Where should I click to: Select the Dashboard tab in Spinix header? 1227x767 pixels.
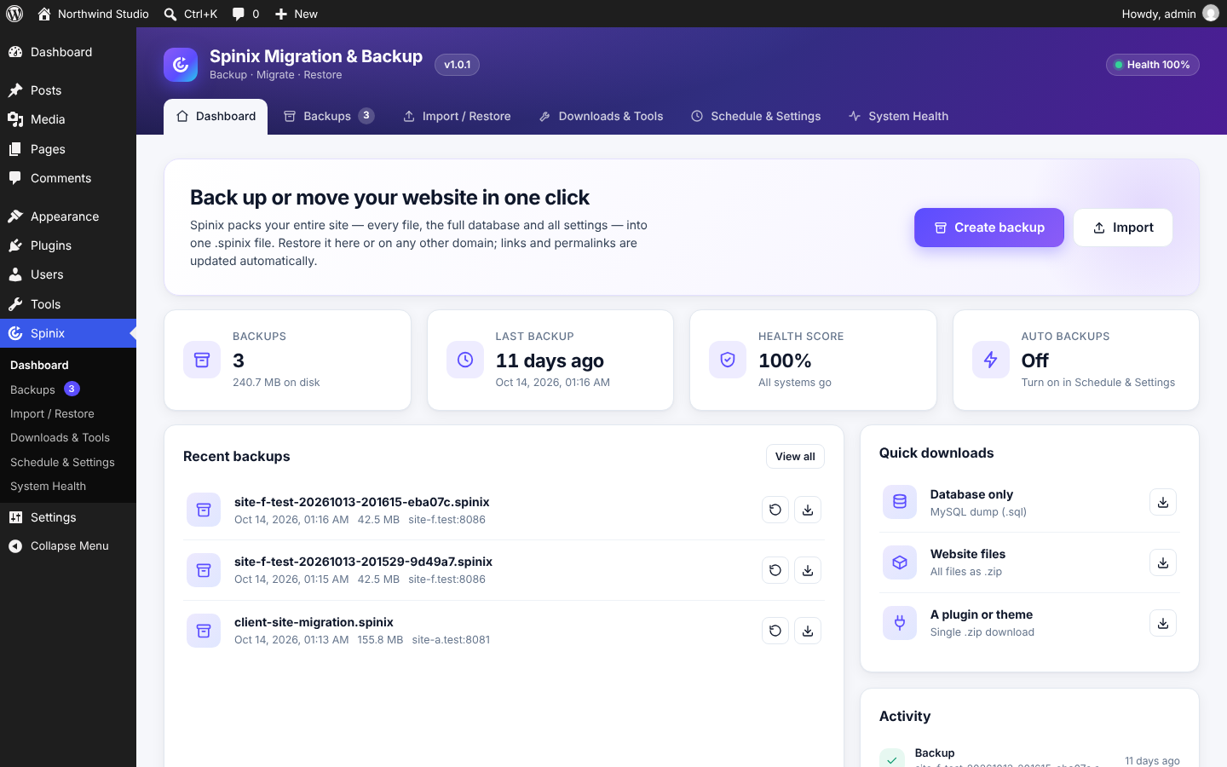coord(216,117)
